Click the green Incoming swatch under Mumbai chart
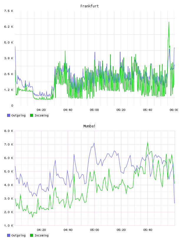Viewport: 179px width, 240px height. [32, 235]
